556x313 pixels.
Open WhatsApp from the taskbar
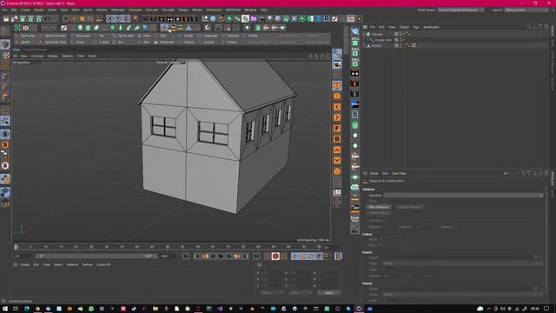pos(91,309)
